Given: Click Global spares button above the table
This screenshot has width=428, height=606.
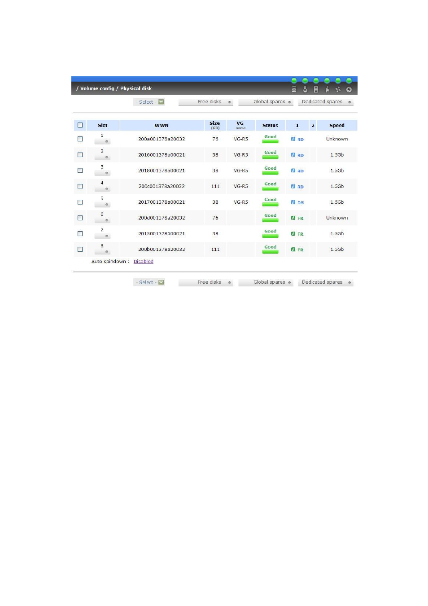Looking at the screenshot, I should [x=266, y=102].
